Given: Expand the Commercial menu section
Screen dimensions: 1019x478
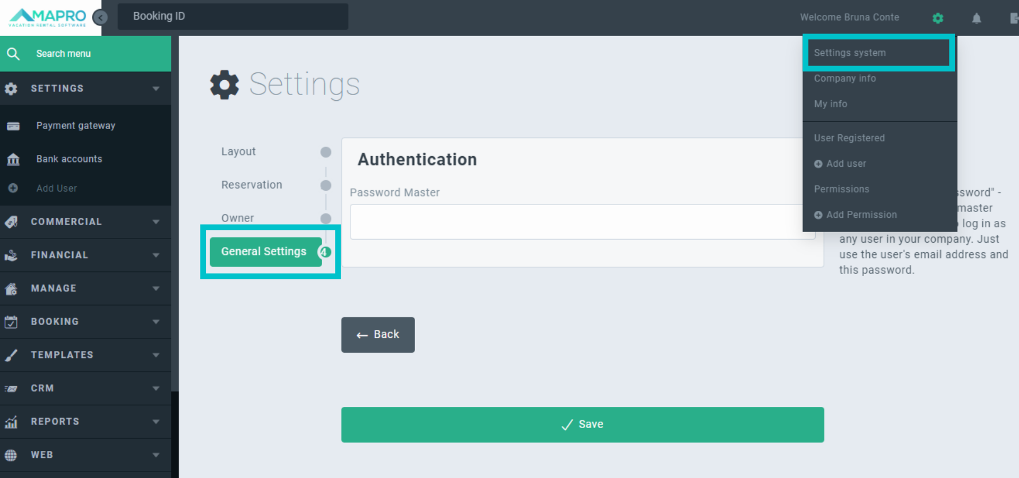Looking at the screenshot, I should [x=85, y=222].
